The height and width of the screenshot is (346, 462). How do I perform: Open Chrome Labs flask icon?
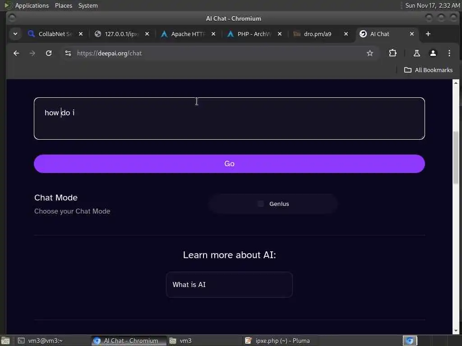[416, 53]
